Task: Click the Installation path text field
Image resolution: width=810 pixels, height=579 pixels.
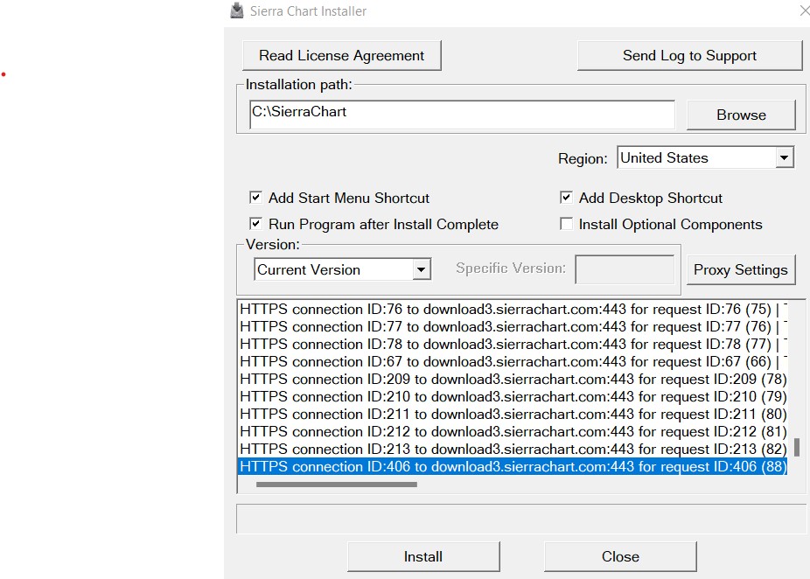Action: 462,115
